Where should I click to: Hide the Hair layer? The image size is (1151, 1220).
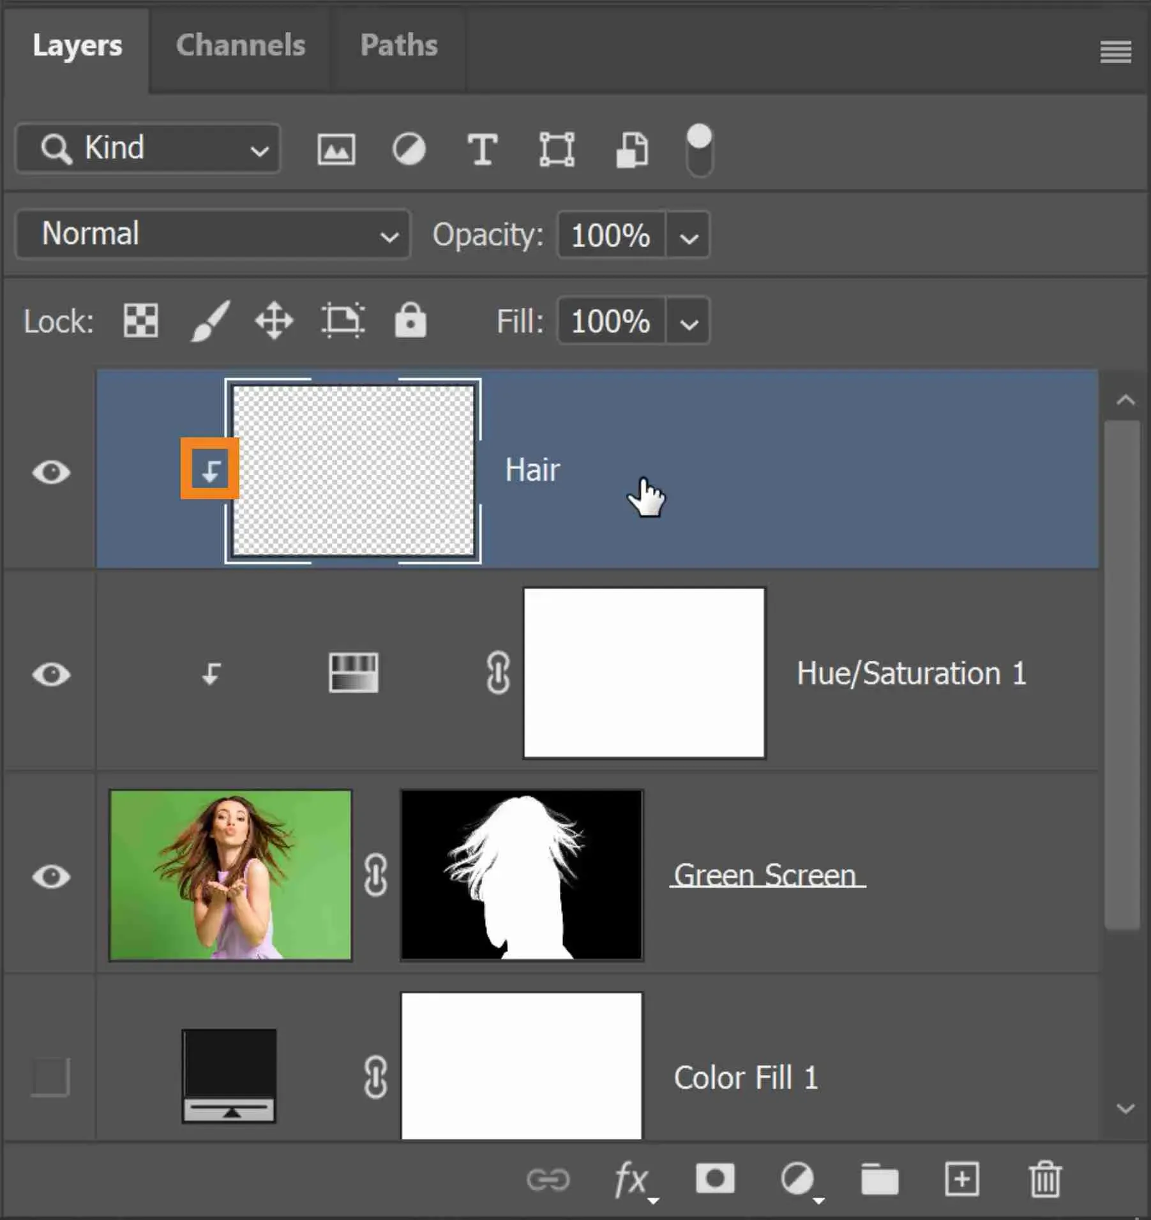point(51,472)
